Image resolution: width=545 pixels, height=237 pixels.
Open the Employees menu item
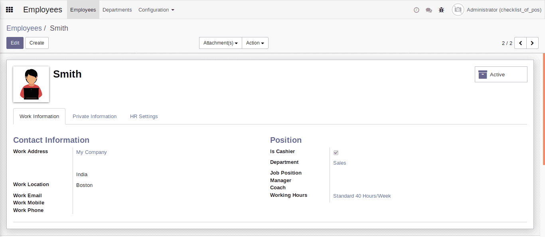pyautogui.click(x=83, y=10)
